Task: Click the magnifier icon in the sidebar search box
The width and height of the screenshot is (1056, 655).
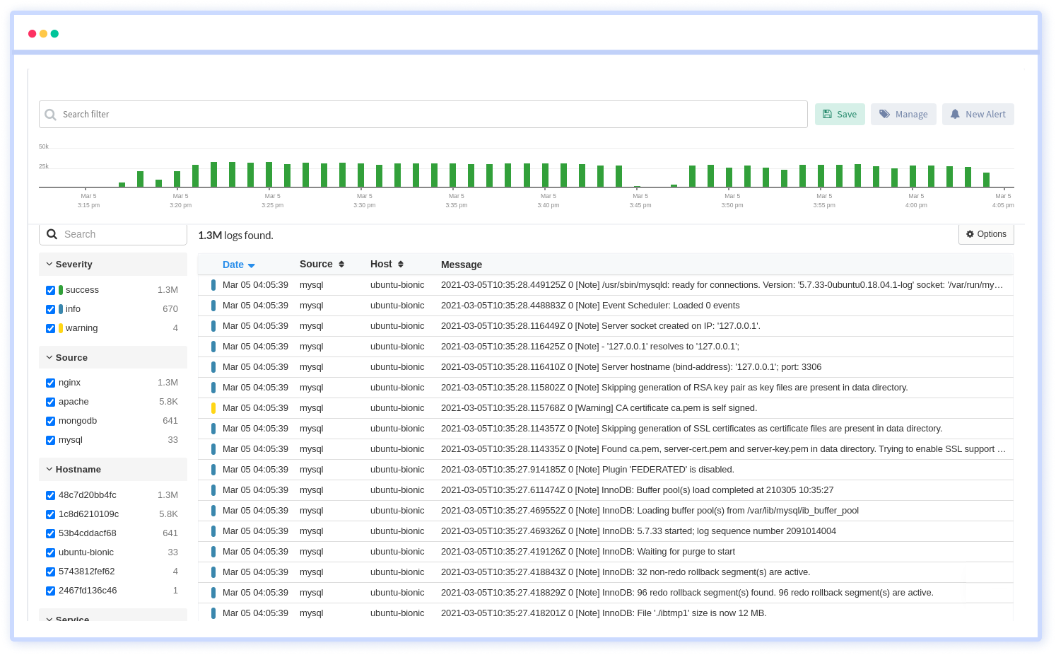Action: [52, 233]
